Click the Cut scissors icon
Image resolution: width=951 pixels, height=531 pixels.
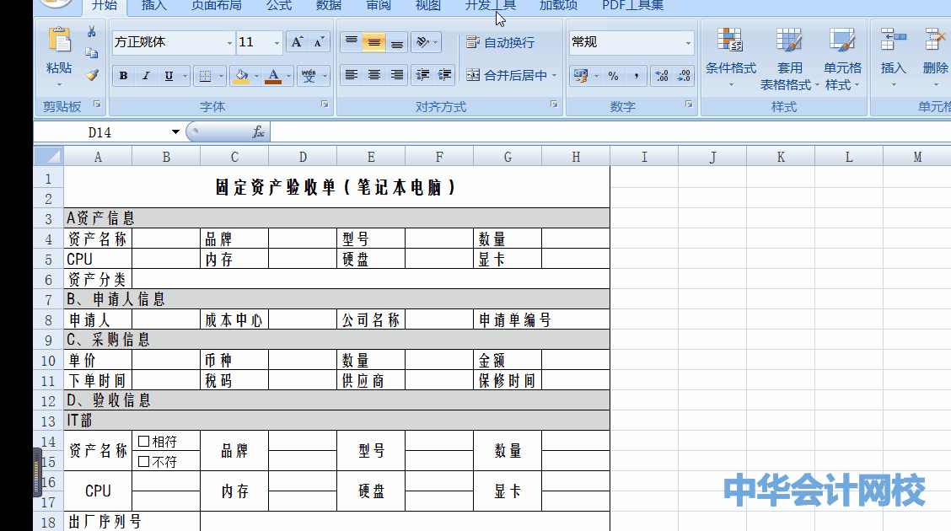coord(91,32)
